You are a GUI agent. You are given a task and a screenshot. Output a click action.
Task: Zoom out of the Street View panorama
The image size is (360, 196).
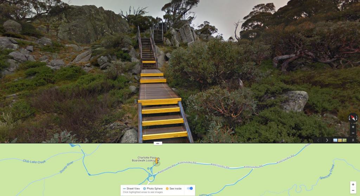353,133
